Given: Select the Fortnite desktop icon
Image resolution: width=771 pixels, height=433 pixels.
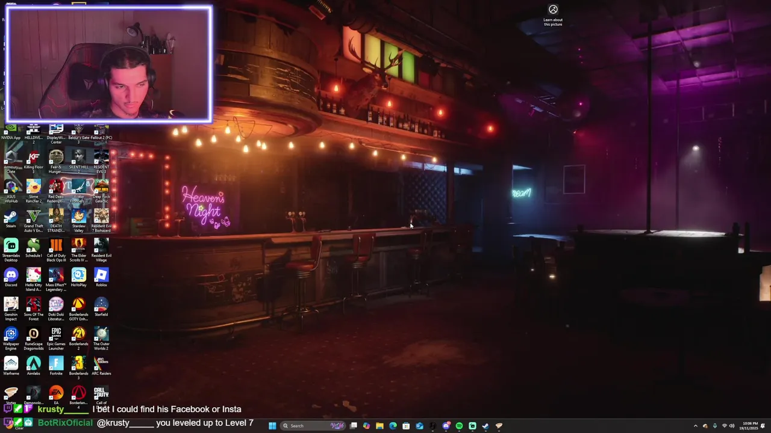Looking at the screenshot, I should pos(56,366).
